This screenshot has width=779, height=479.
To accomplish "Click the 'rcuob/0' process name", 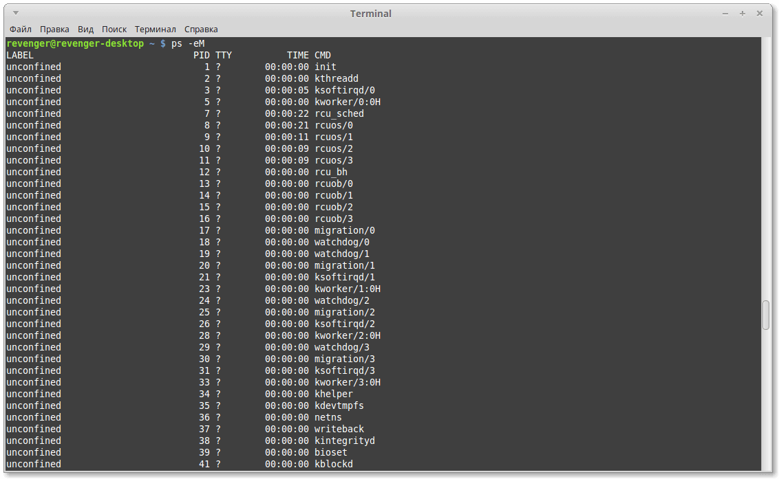I will click(334, 183).
